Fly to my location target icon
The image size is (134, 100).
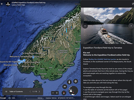(x=76, y=81)
